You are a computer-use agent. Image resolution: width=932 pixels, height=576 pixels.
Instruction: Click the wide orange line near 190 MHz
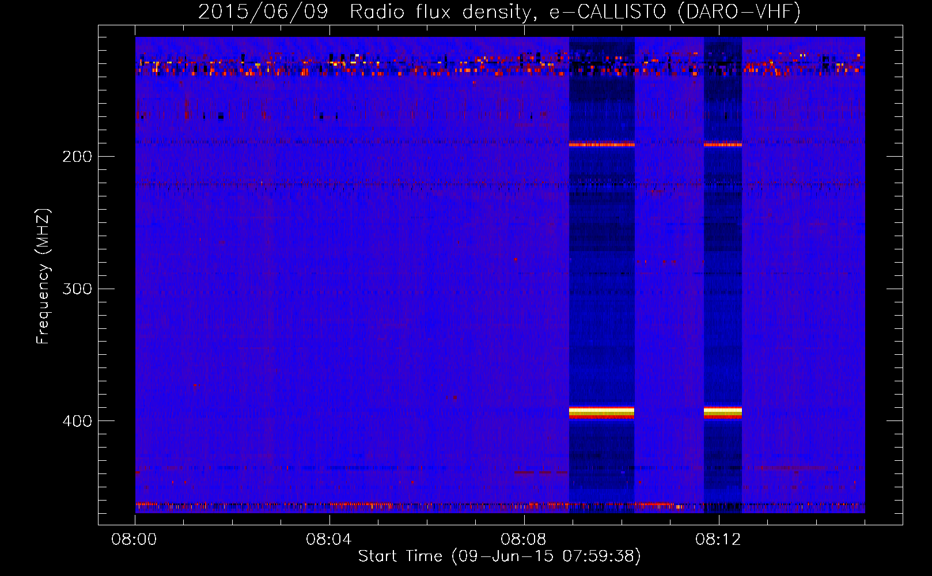(x=601, y=145)
